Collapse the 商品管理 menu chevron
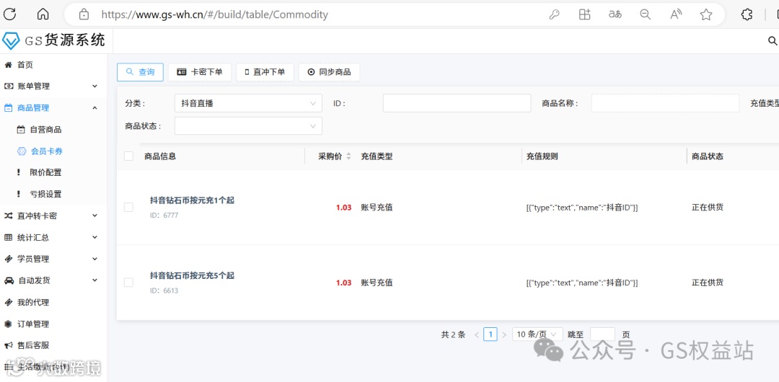779x382 pixels. pos(95,108)
